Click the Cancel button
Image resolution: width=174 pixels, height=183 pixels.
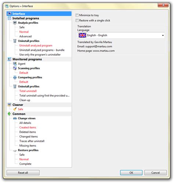click(x=155, y=173)
